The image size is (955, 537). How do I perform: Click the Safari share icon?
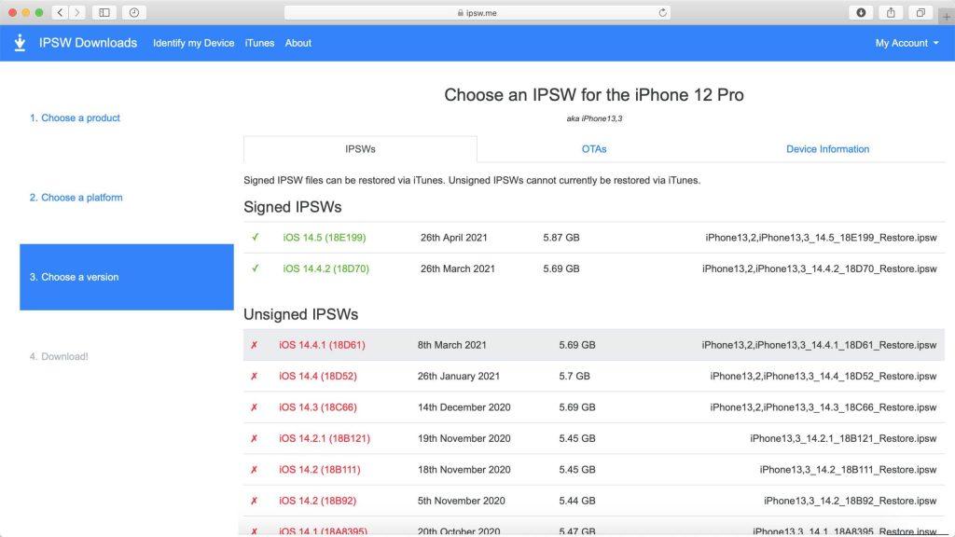coord(890,12)
